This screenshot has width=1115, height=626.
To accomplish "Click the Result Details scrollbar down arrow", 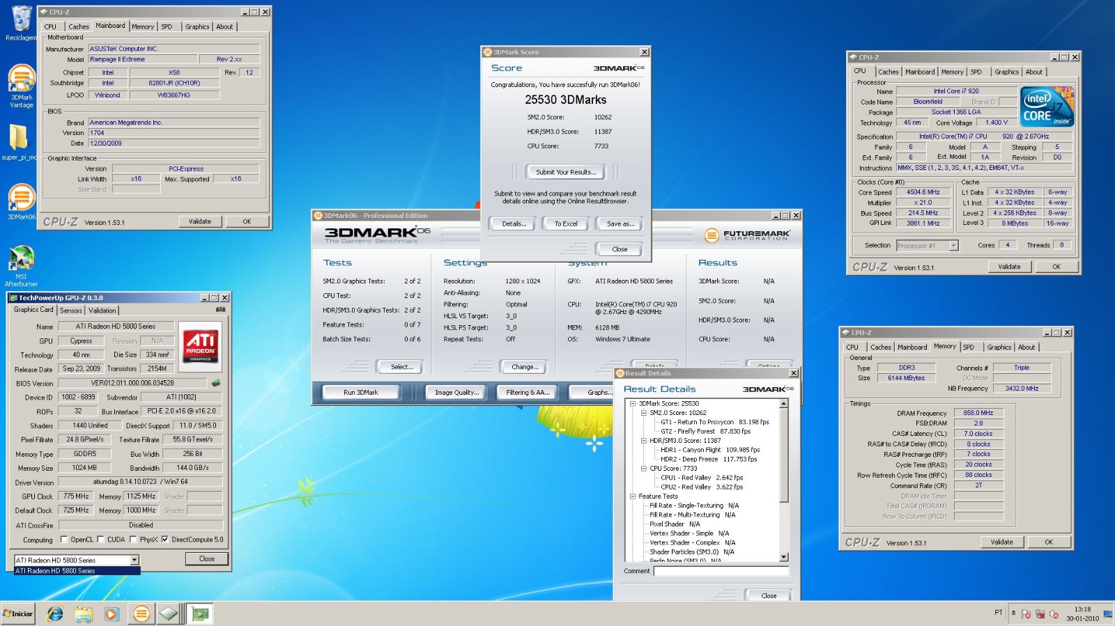I will [x=783, y=556].
